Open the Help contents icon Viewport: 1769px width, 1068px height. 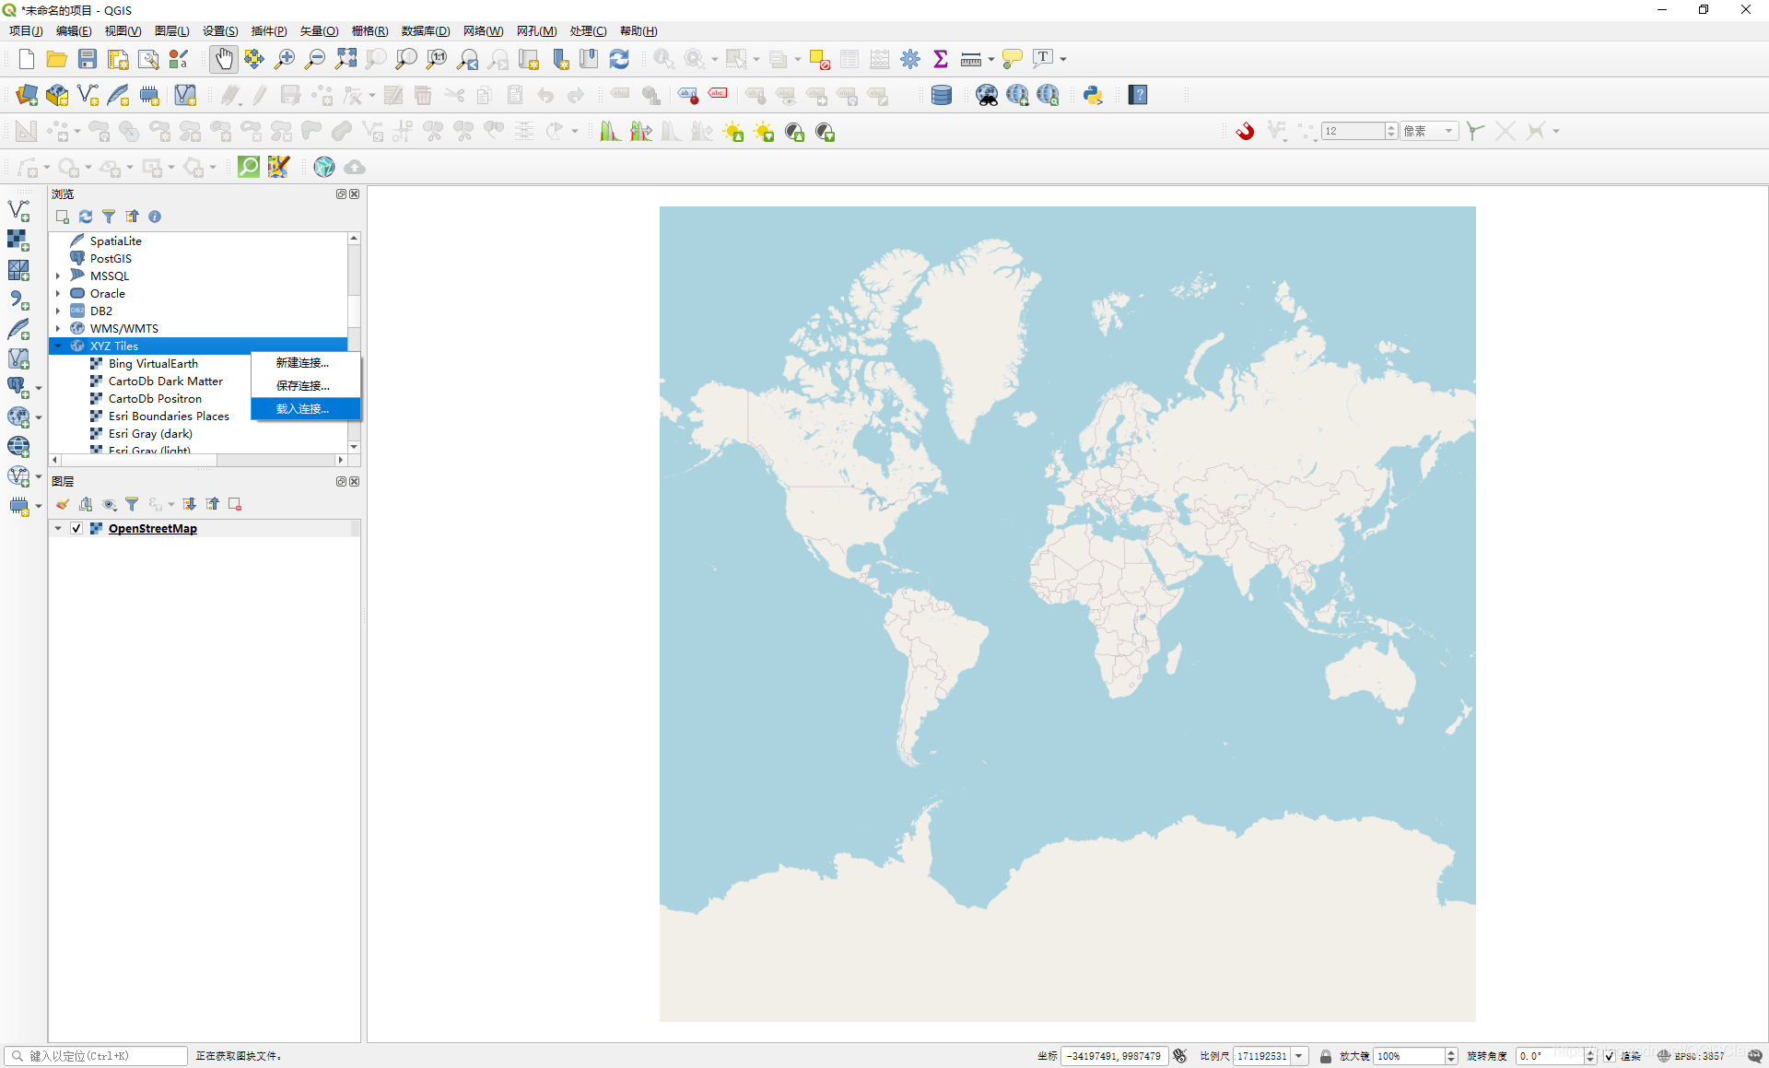click(x=1138, y=95)
